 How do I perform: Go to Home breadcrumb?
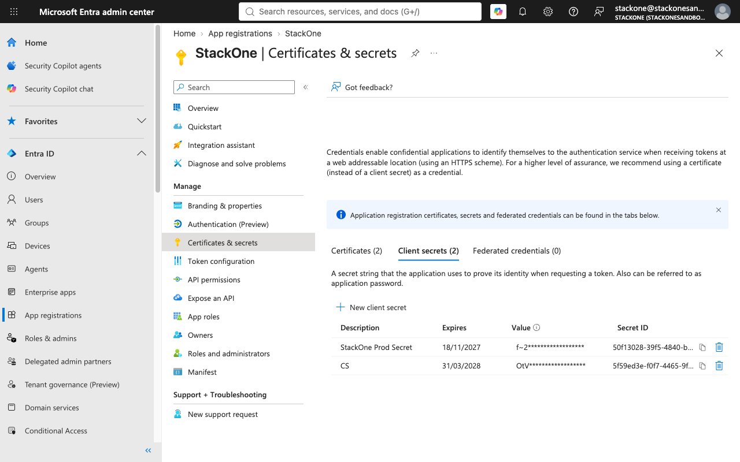pos(184,33)
